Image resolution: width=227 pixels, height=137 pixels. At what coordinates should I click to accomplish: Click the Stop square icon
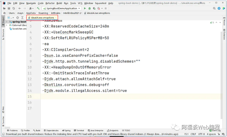tap(106, 8)
